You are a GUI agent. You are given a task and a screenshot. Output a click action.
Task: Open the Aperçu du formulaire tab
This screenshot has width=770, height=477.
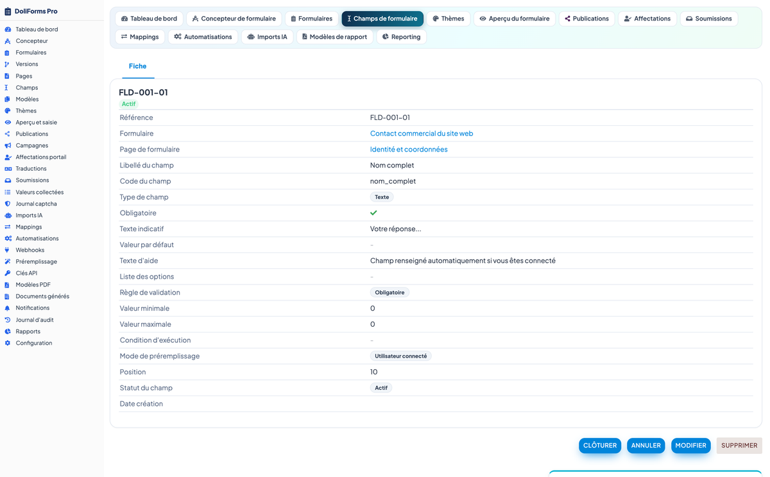[515, 19]
